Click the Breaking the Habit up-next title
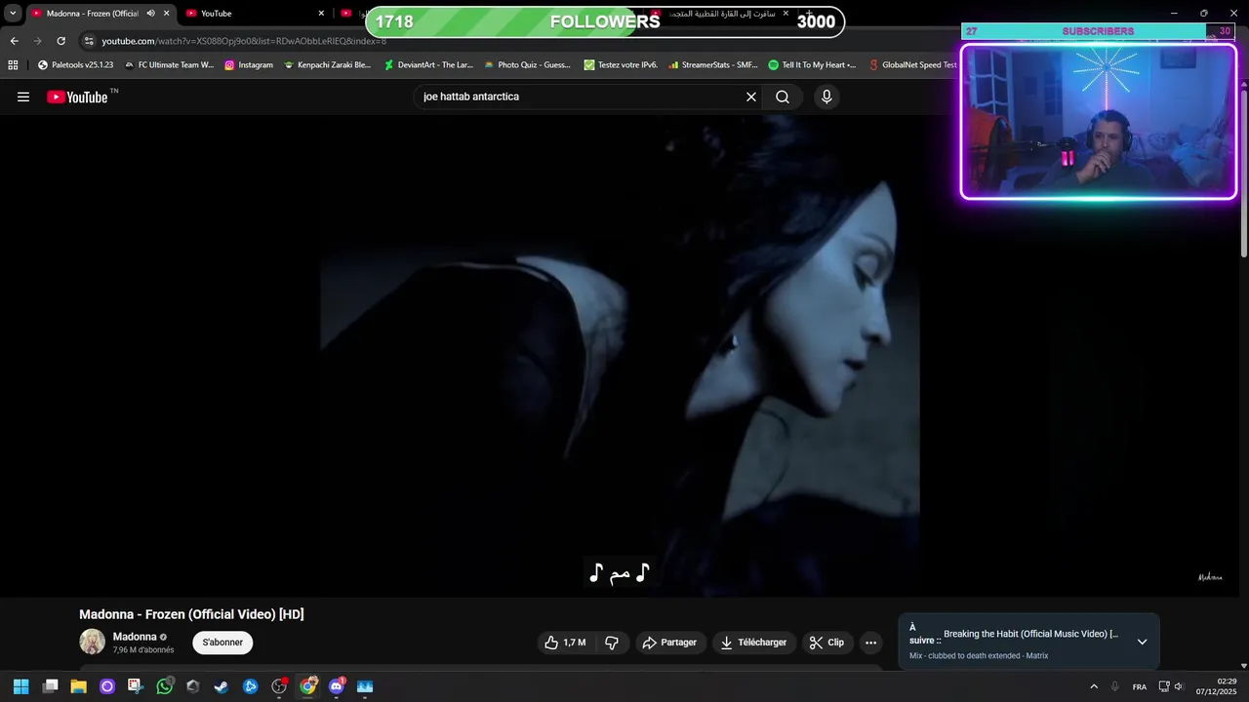 tap(1030, 634)
